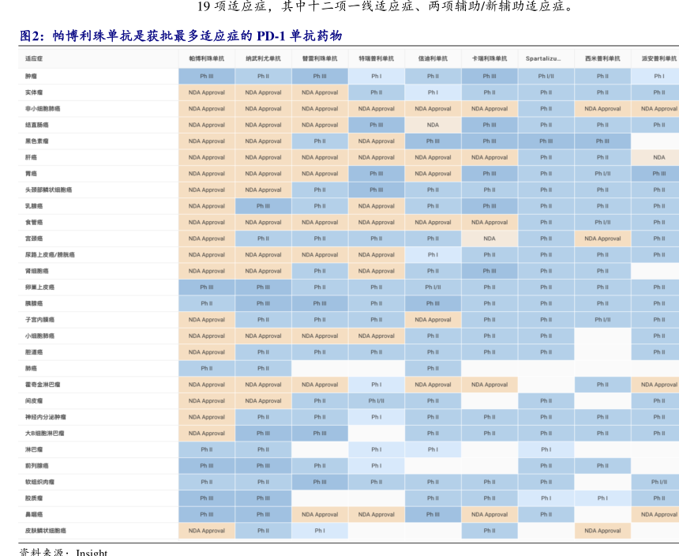Click the figure title 图2 heading text
The height and width of the screenshot is (556, 679).
pos(181,36)
